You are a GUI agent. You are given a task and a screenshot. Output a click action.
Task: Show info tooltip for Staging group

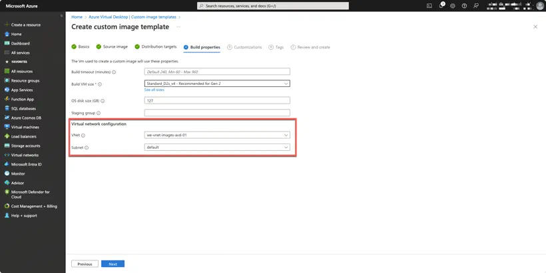99,113
